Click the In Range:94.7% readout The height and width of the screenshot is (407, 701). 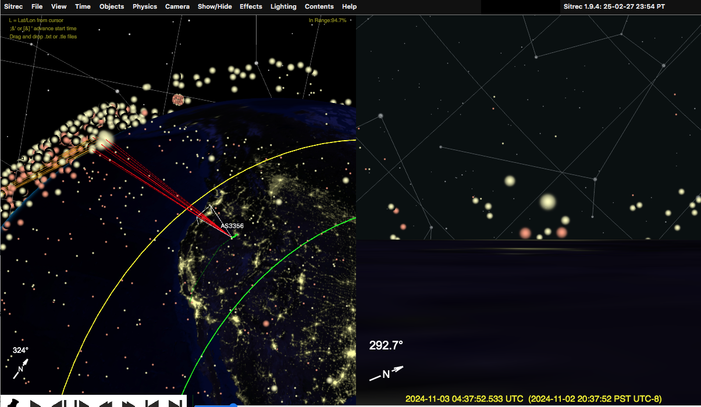pyautogui.click(x=328, y=20)
